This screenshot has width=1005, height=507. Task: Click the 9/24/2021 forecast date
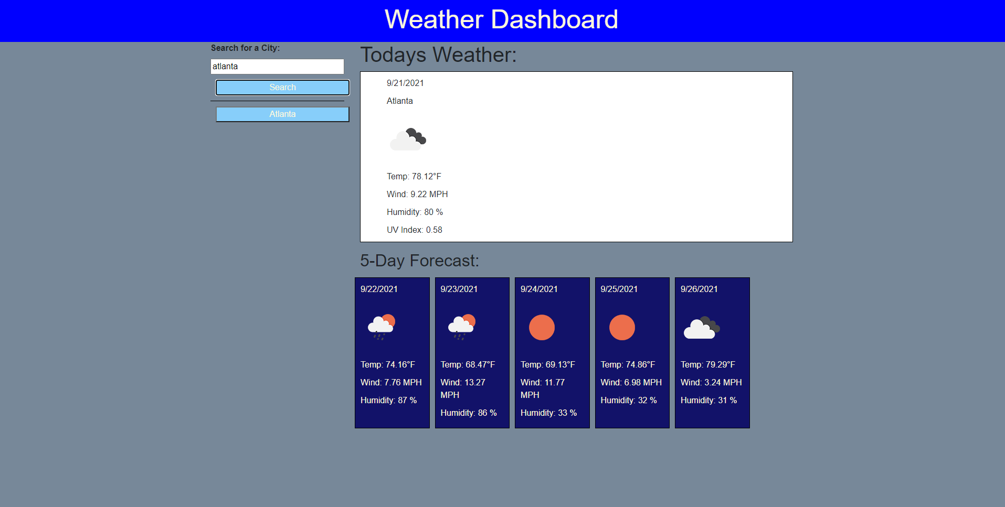pos(539,289)
